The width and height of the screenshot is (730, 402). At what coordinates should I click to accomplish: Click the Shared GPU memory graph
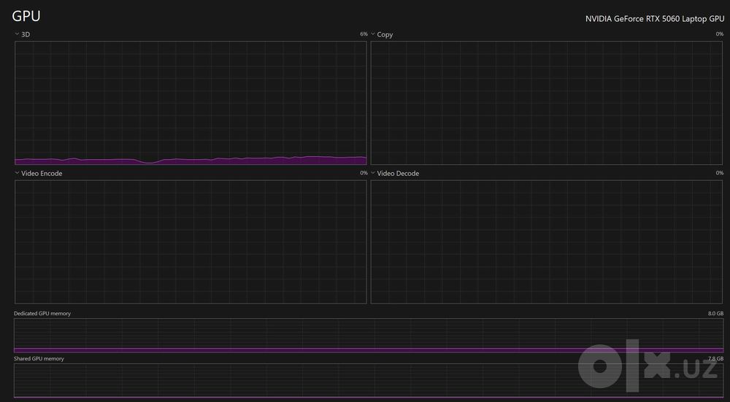[x=369, y=381]
